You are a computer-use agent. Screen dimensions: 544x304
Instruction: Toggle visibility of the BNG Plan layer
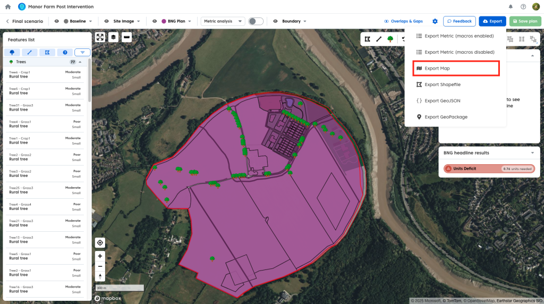(x=155, y=21)
